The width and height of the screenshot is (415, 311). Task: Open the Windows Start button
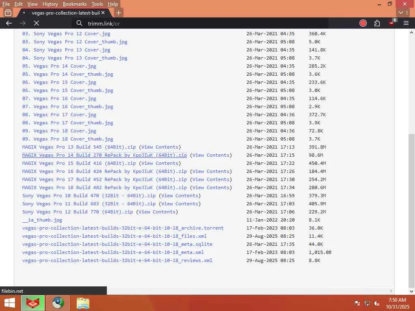[x=10, y=303]
